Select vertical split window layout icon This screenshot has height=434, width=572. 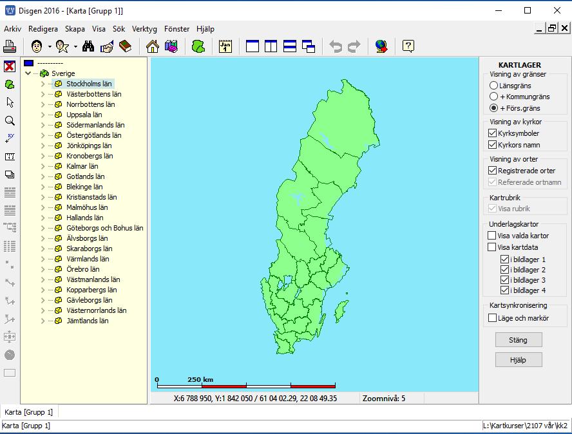pos(271,46)
